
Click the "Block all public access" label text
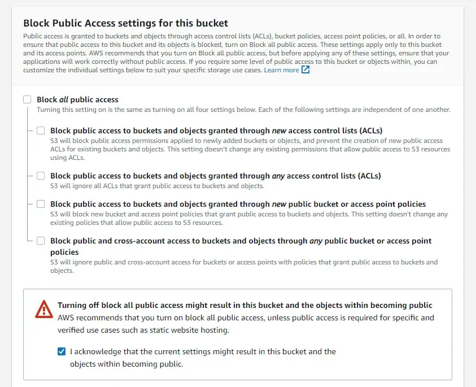pyautogui.click(x=77, y=99)
